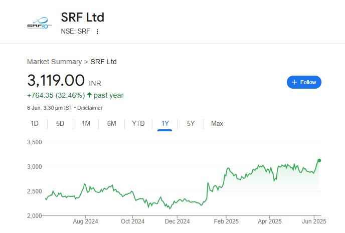Click the INR currency label

95,83
